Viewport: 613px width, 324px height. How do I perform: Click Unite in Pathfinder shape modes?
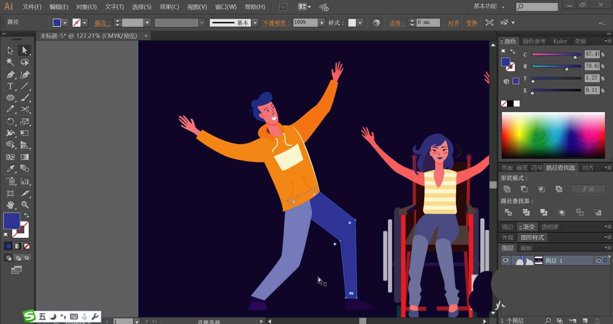[x=507, y=189]
